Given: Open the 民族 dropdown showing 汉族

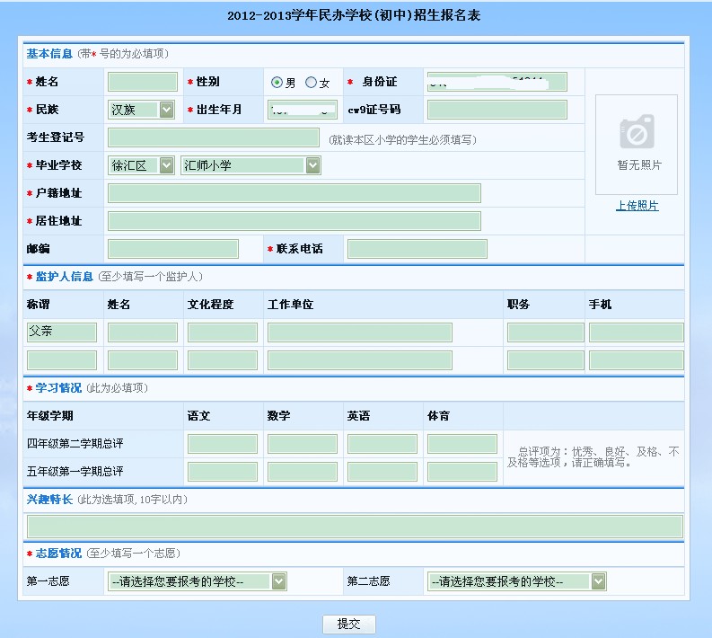Looking at the screenshot, I should click(142, 110).
